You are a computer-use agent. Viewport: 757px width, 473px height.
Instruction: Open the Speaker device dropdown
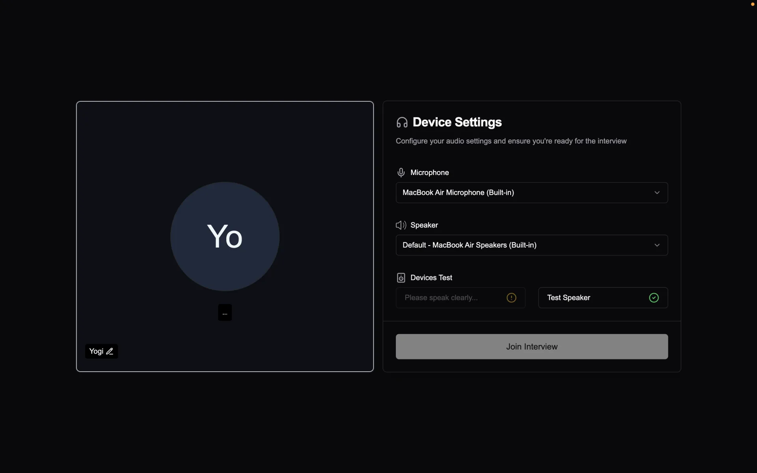520,245
